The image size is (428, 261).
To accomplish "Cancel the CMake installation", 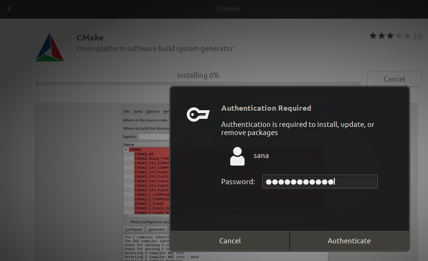I will pyautogui.click(x=394, y=79).
